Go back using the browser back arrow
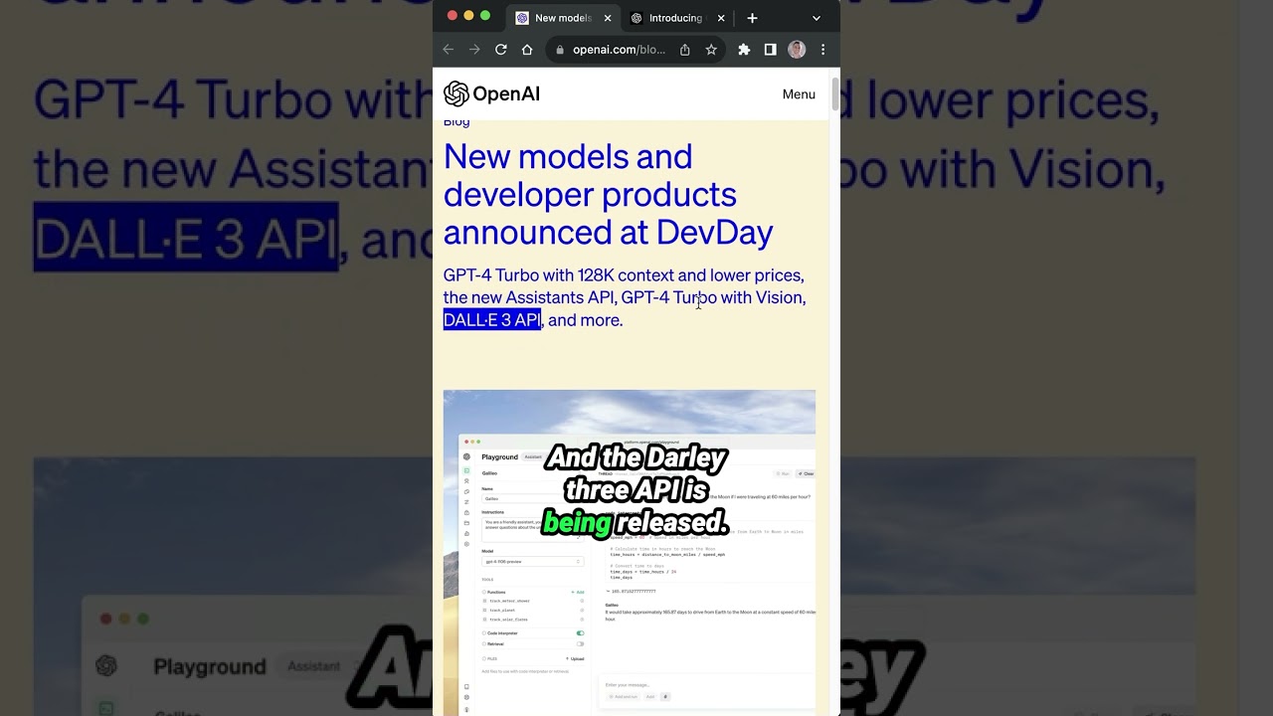The image size is (1273, 716). pos(449,50)
